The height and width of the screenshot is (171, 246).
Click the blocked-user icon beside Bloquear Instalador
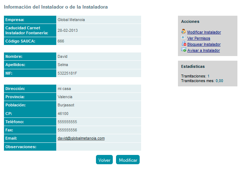click(184, 44)
